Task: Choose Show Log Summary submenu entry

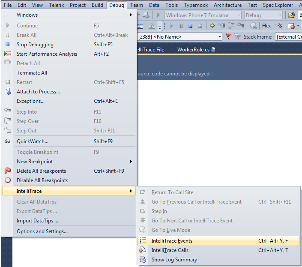Action: [x=218, y=259]
